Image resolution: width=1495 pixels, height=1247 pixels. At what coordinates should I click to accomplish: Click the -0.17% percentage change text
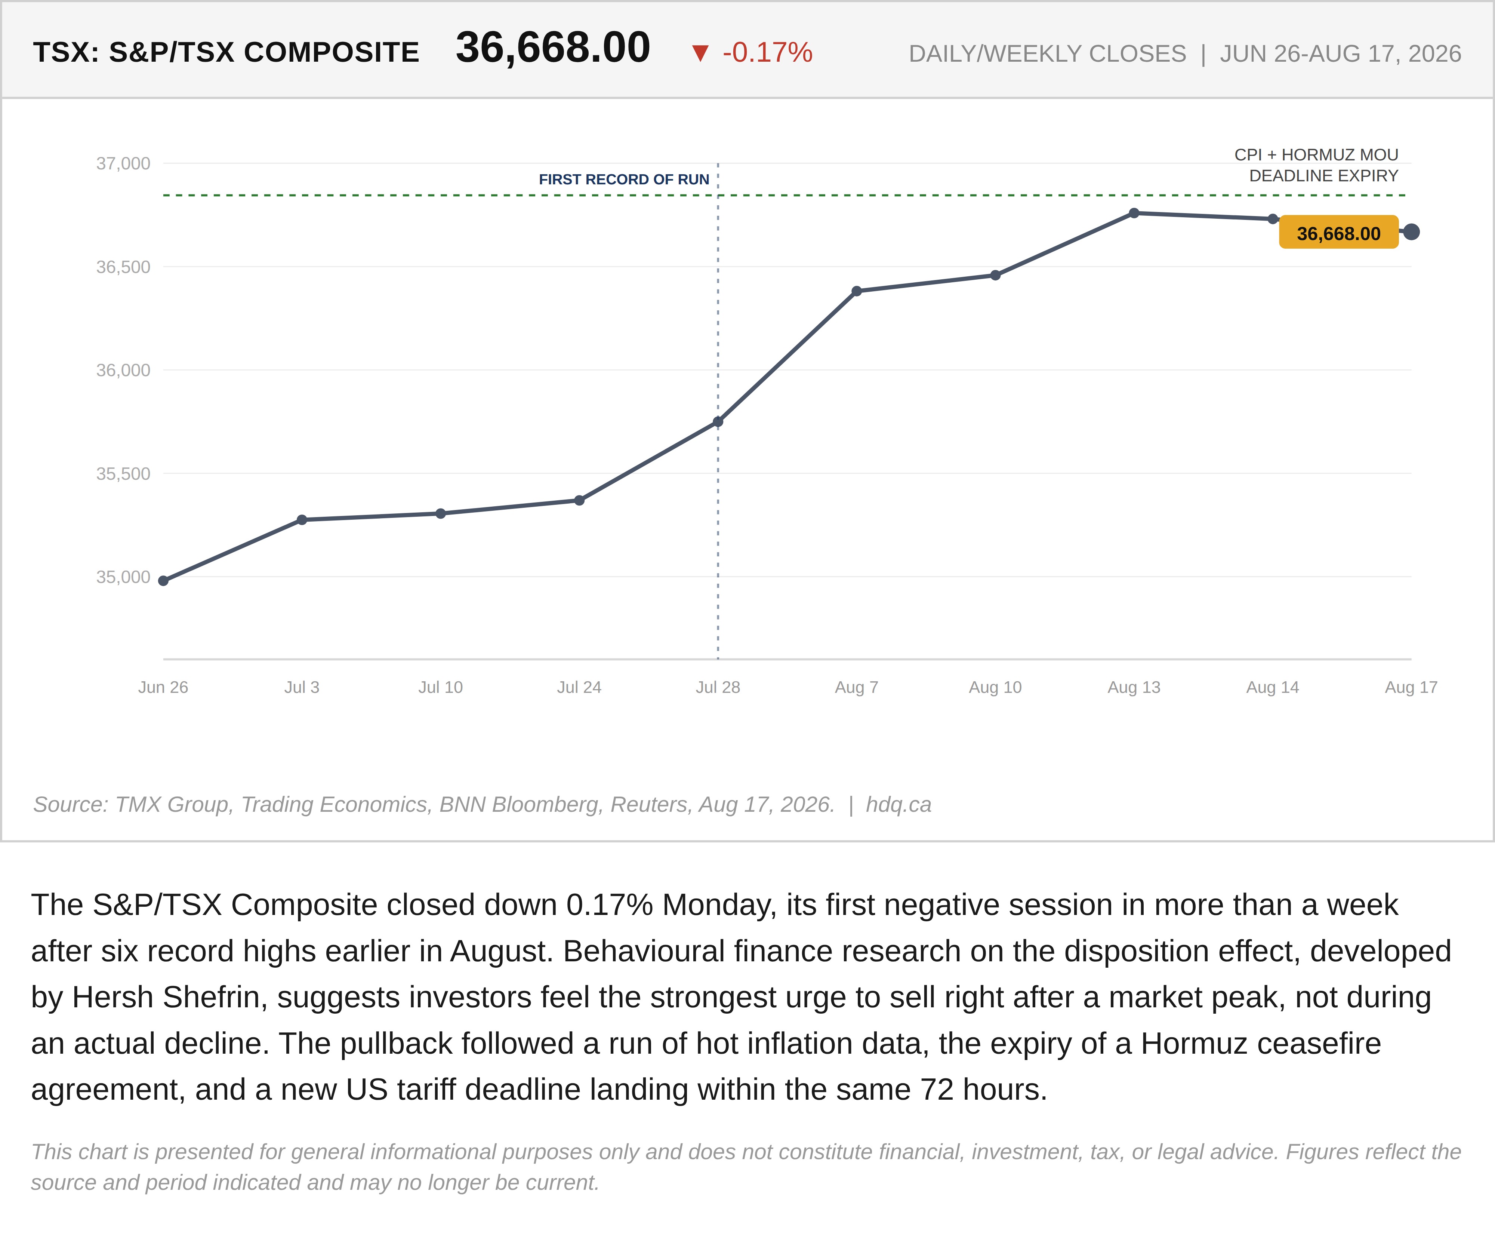click(x=767, y=53)
